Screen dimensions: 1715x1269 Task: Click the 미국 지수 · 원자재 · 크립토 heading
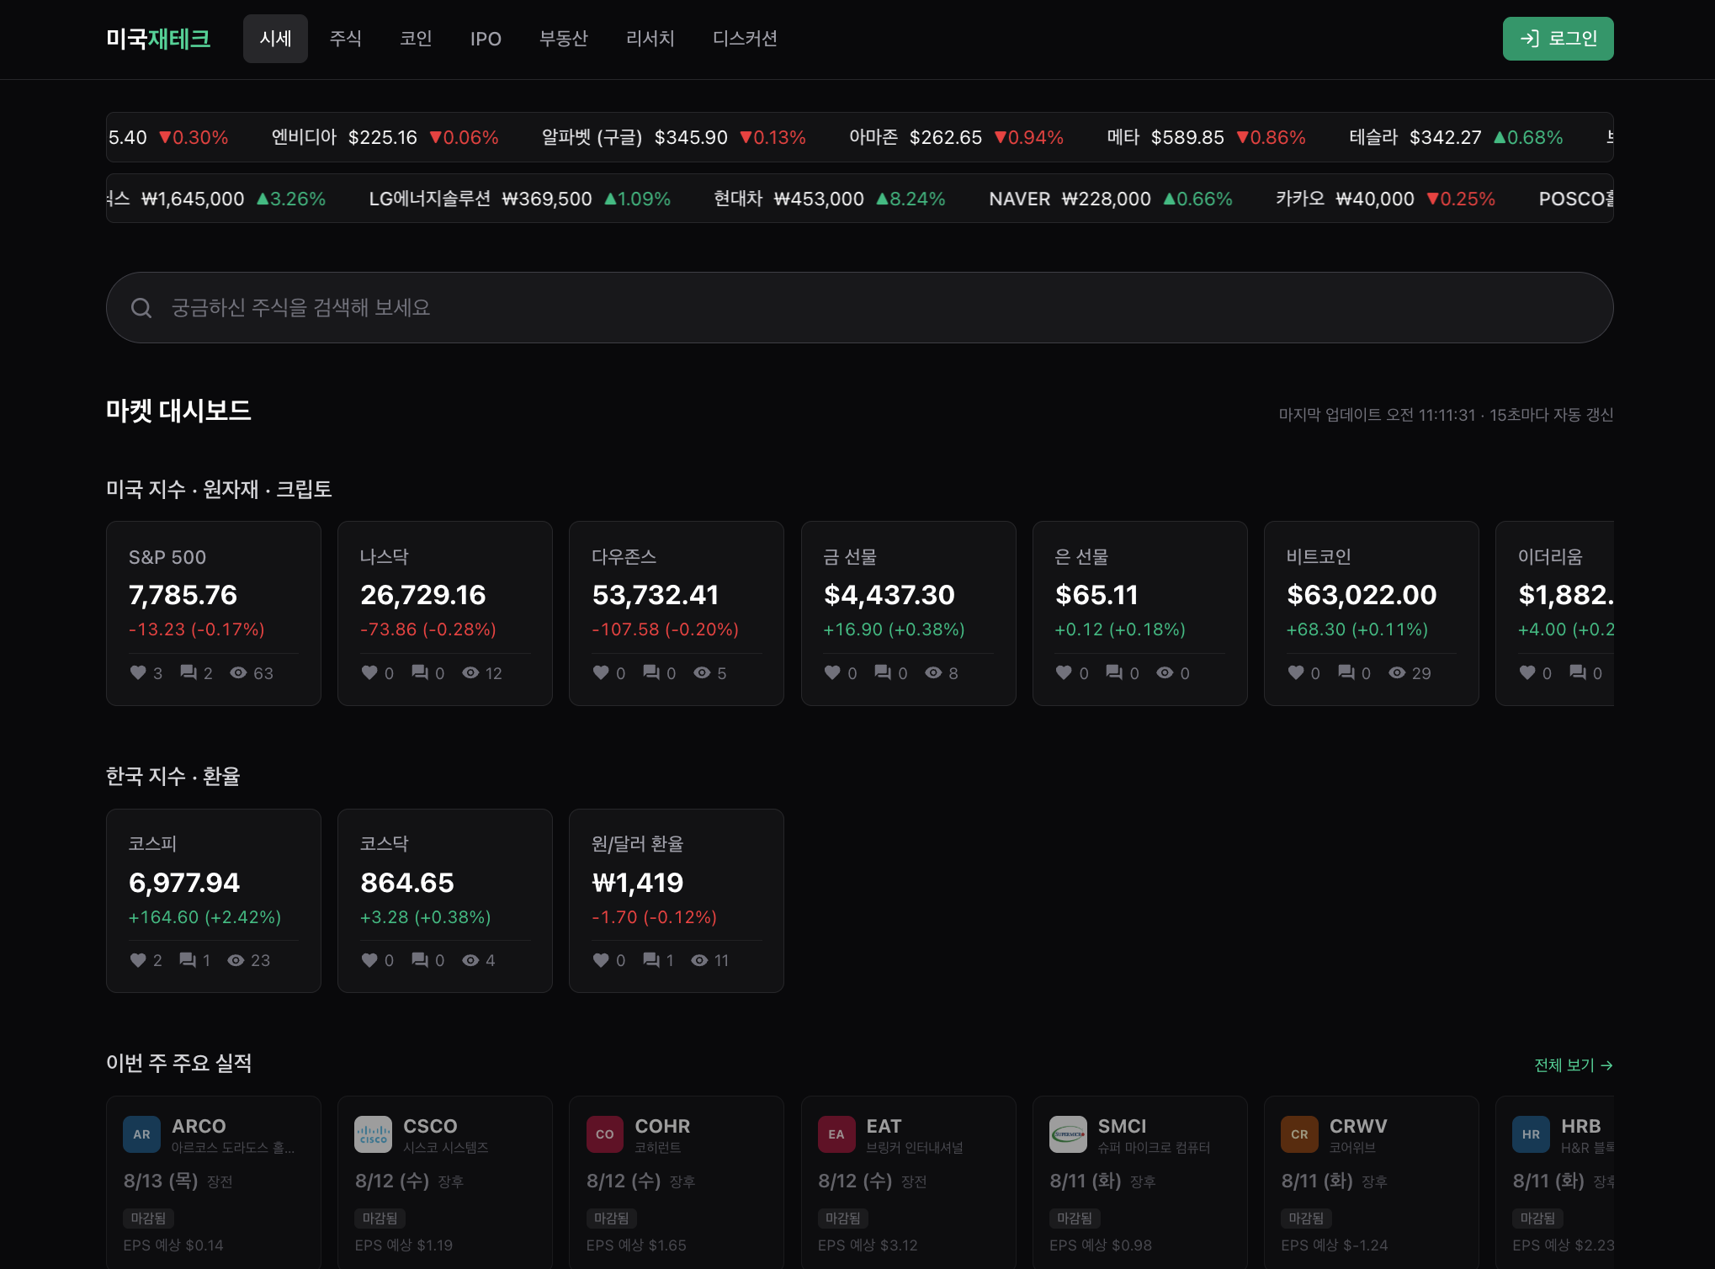point(219,489)
